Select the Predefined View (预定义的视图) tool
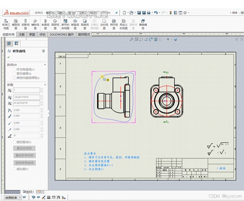Viewport: 244px width, 201px height. click(124, 24)
